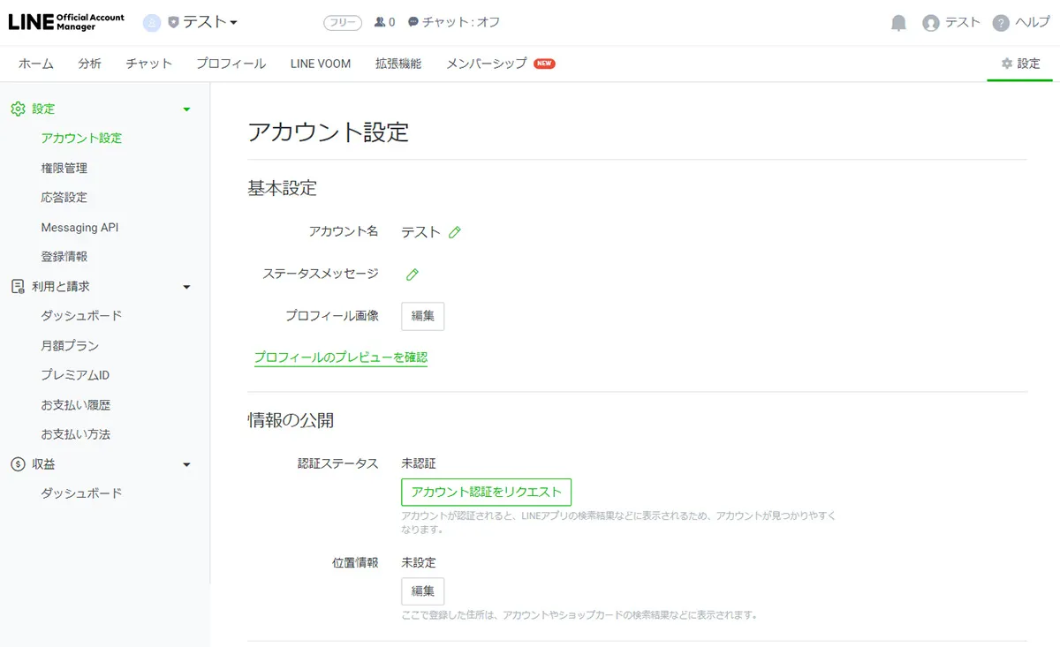Click the フリー plan badge

coord(342,22)
